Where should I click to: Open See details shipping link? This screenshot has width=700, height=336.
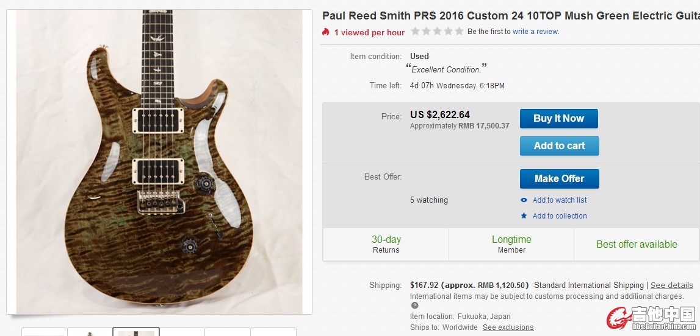pyautogui.click(x=671, y=285)
